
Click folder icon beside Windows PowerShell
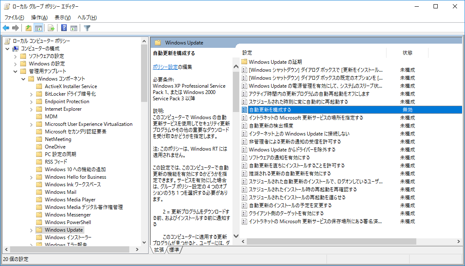(x=39, y=222)
